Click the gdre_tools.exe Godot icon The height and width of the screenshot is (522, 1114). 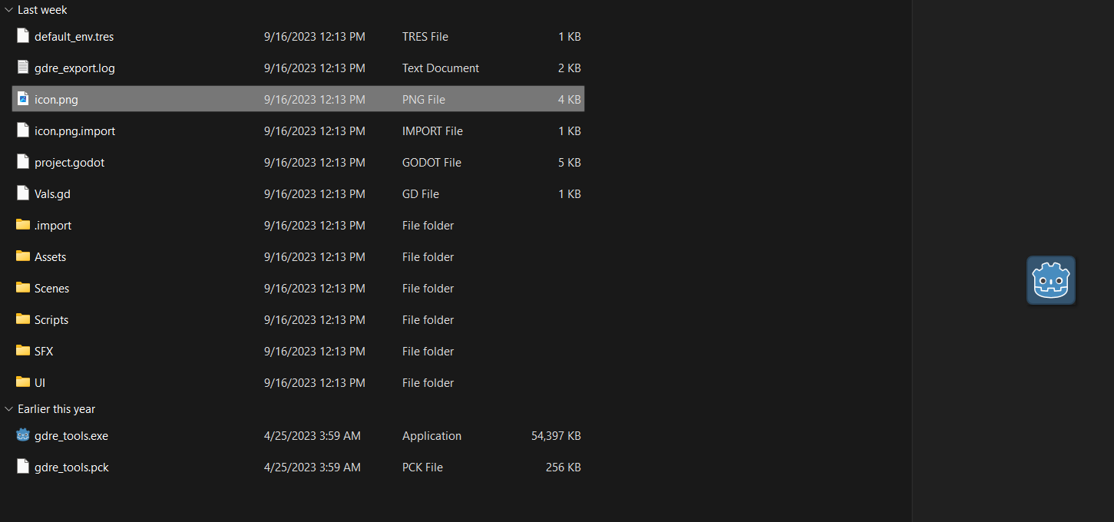pyautogui.click(x=23, y=435)
